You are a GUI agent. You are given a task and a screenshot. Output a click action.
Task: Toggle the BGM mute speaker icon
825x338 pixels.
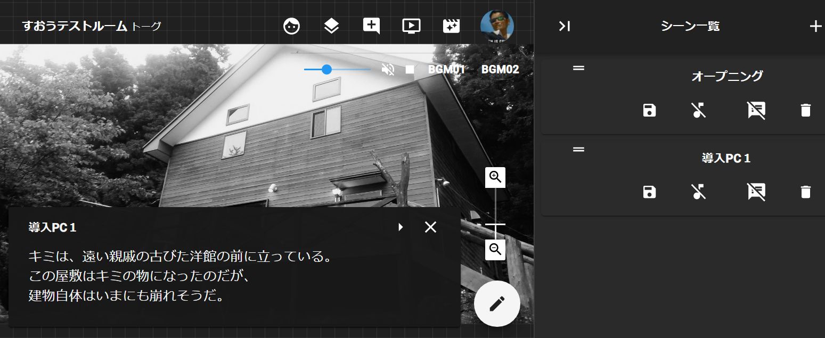point(388,69)
